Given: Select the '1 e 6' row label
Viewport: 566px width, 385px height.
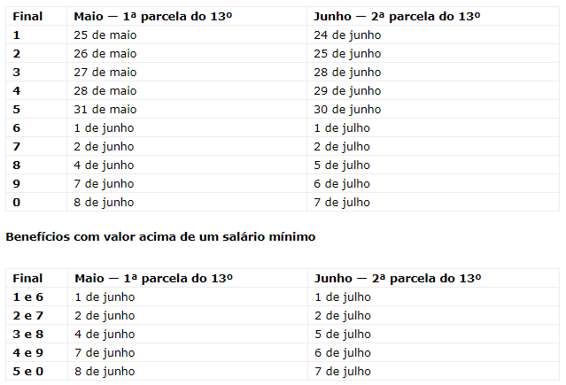Looking at the screenshot, I should coord(28,297).
